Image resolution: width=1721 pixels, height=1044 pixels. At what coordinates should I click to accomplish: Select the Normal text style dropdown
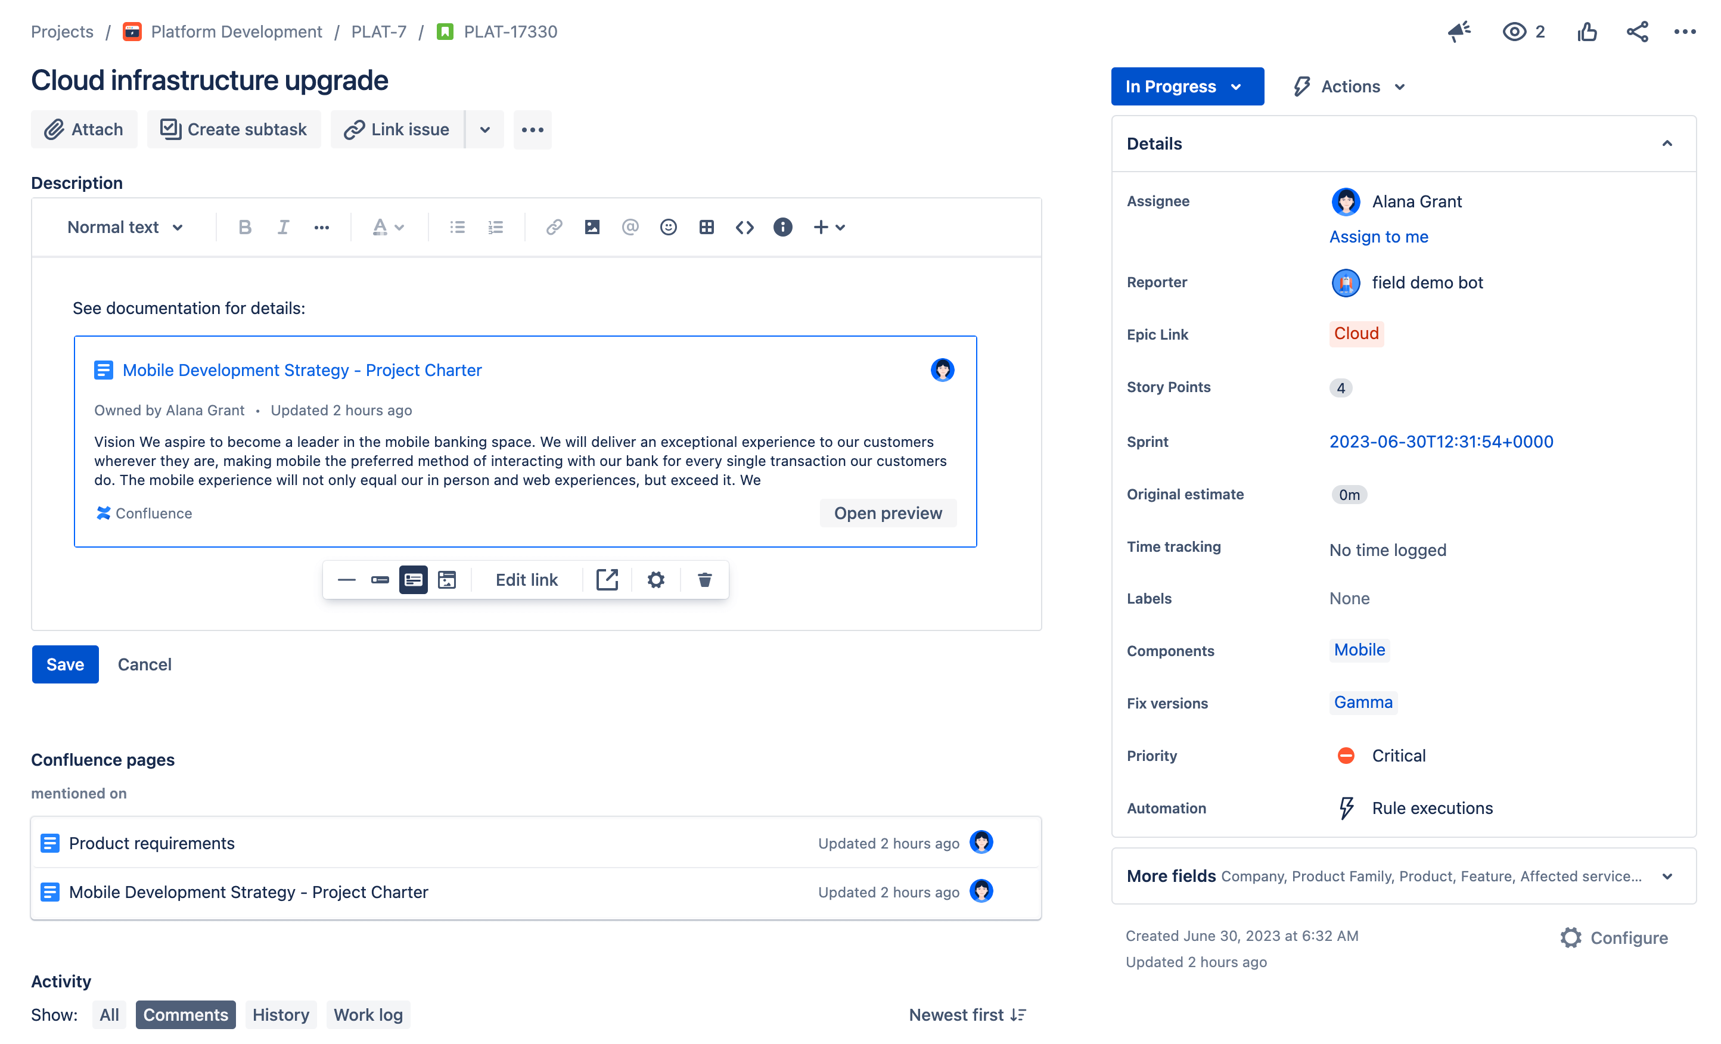pyautogui.click(x=124, y=228)
